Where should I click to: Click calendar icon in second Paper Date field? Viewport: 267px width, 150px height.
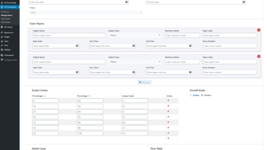pos(77,72)
